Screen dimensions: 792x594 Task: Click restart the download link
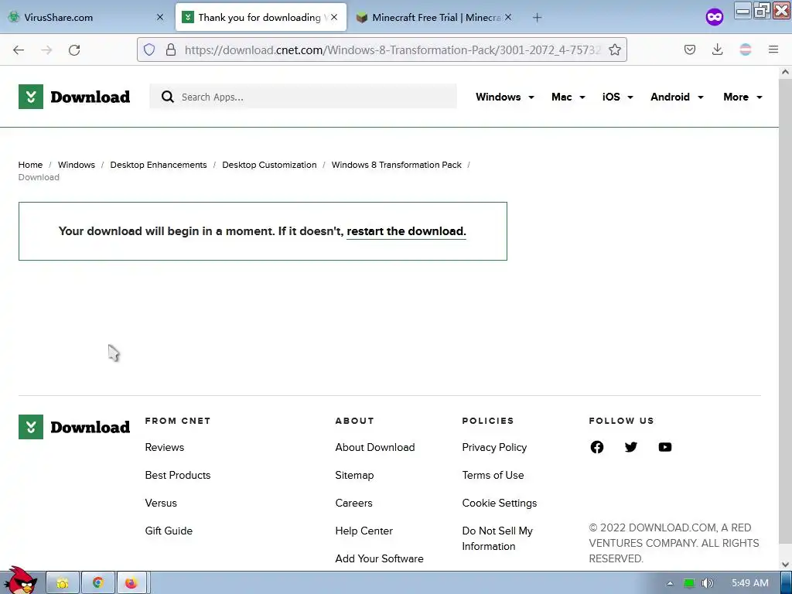click(x=406, y=231)
